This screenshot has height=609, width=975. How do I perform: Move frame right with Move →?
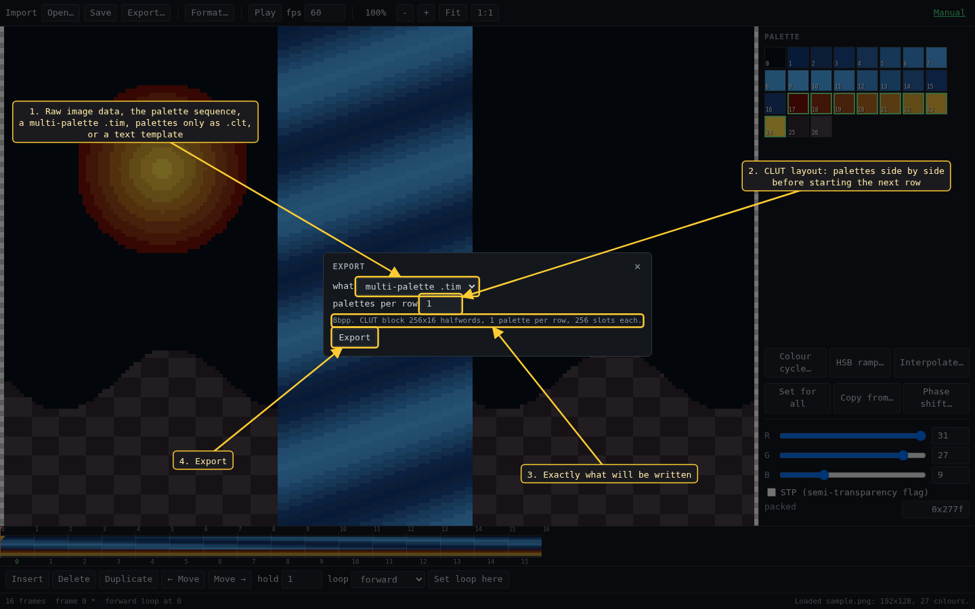click(230, 579)
